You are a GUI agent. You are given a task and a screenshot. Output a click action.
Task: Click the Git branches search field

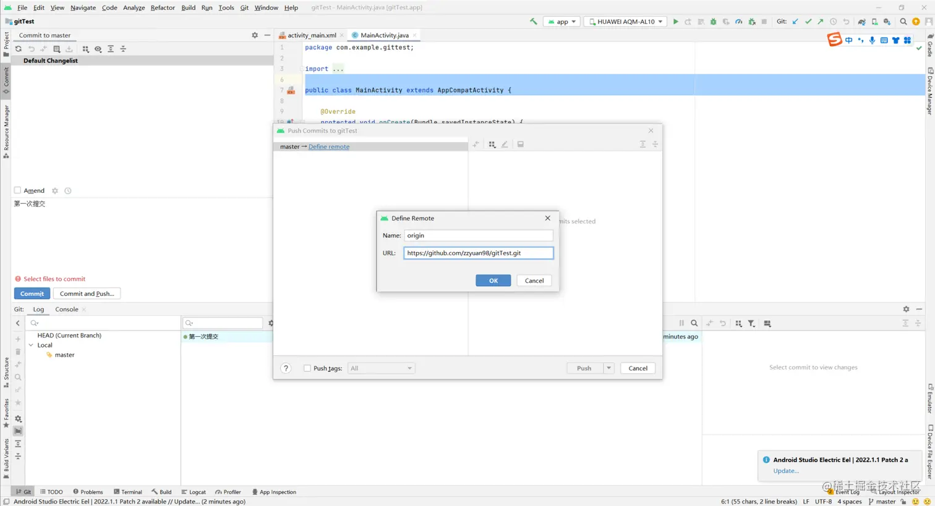point(104,323)
